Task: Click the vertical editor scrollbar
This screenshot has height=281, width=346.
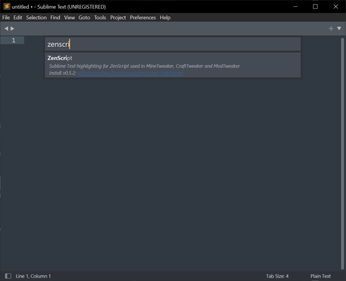Action: [x=343, y=154]
